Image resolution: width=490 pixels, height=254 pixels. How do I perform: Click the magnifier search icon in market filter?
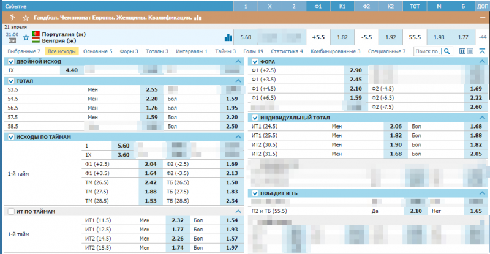[x=447, y=52]
